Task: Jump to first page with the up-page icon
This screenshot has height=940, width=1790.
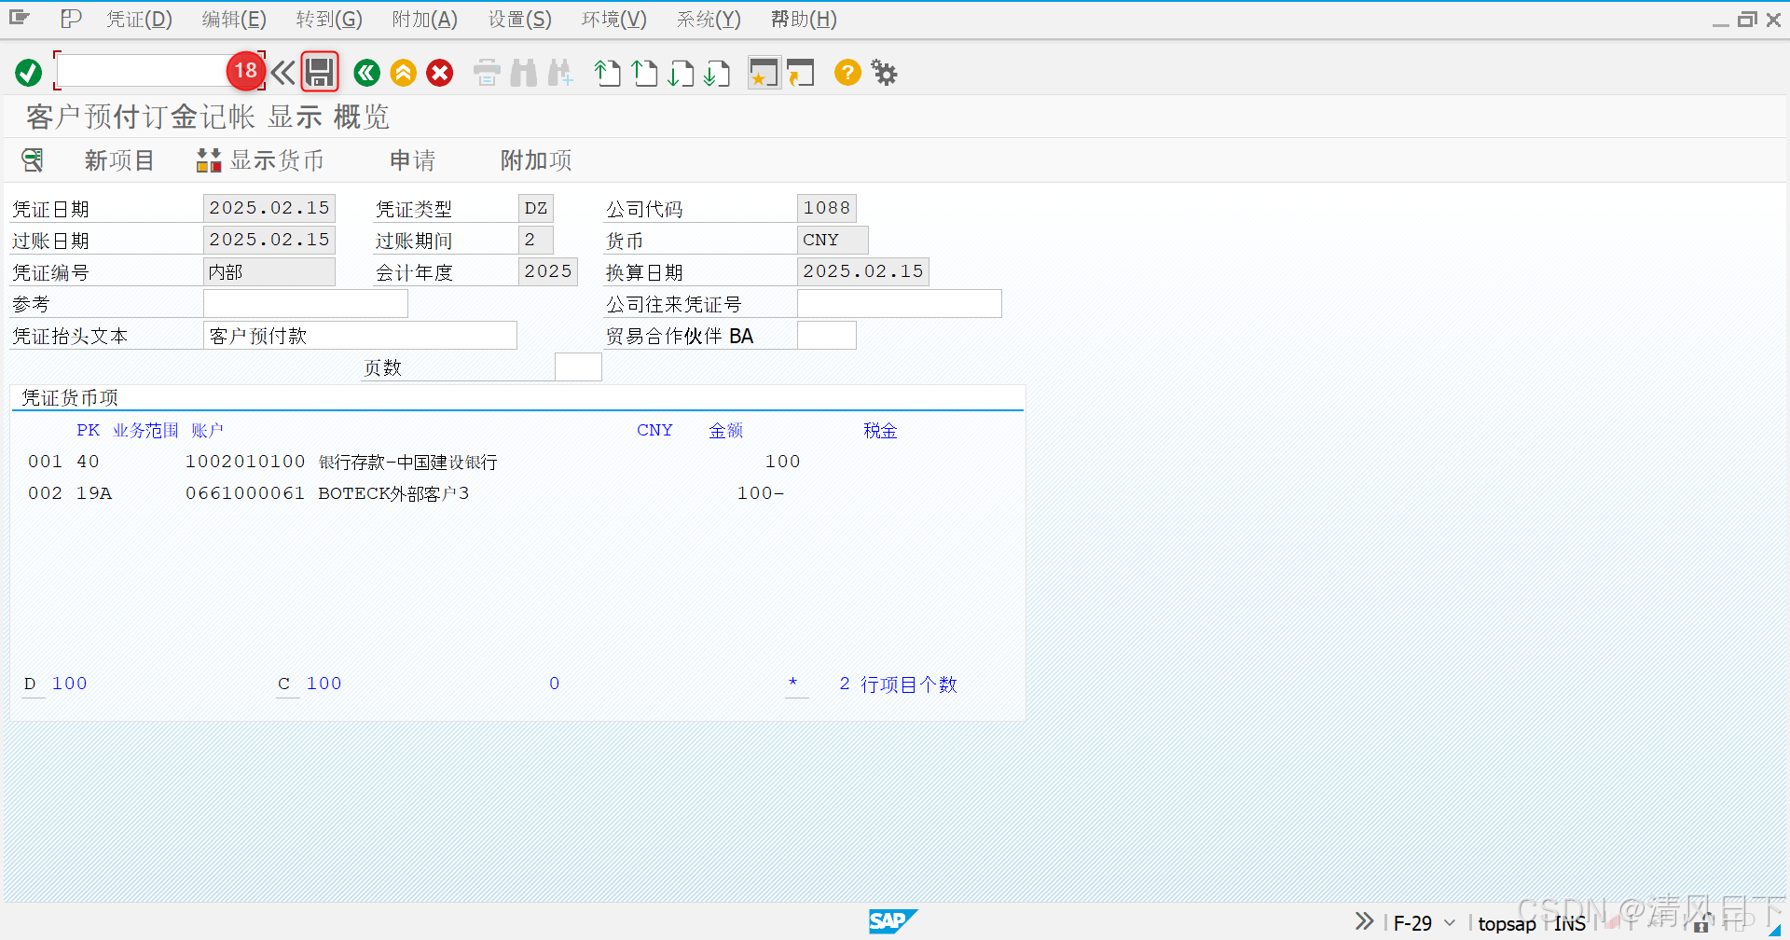Action: pos(607,72)
